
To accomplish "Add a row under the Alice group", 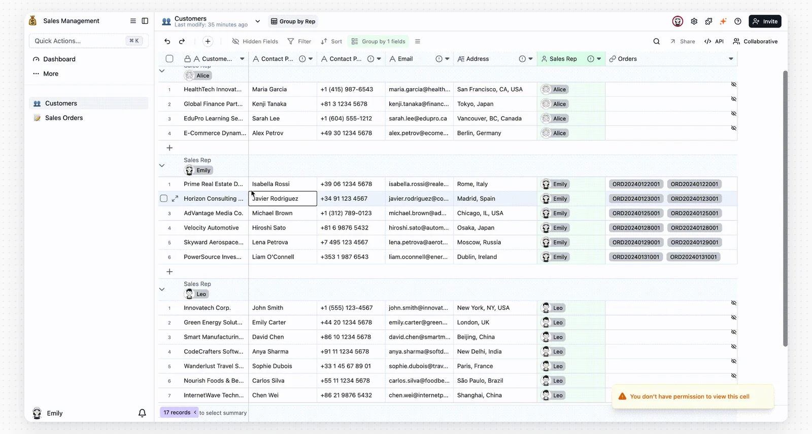I will 170,148.
